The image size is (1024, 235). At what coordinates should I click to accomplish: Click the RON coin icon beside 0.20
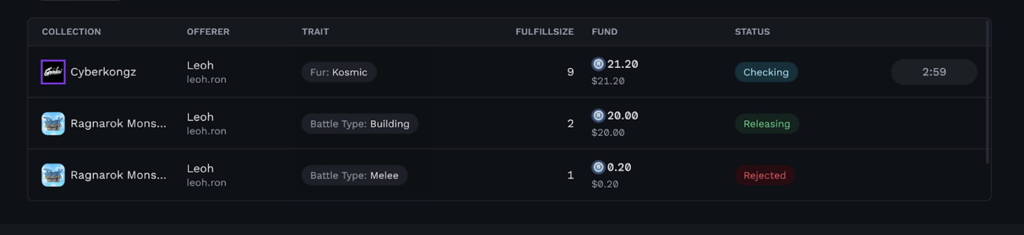pyautogui.click(x=598, y=167)
